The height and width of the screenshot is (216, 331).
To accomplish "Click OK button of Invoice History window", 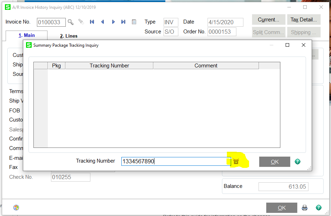I will coord(282,208).
